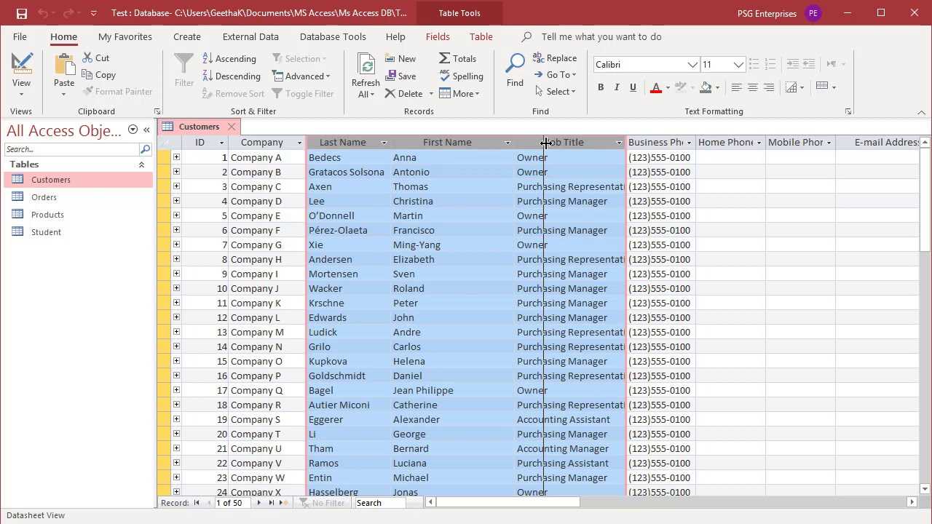Open Last Name column filter dropdown

click(x=384, y=143)
